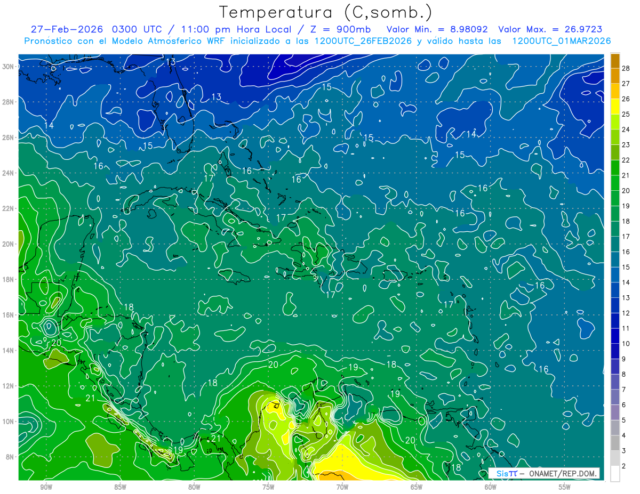Click the legend value '23'
640x494 pixels.
[626, 144]
